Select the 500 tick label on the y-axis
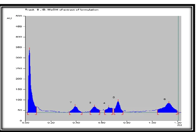 (x=19, y=16)
